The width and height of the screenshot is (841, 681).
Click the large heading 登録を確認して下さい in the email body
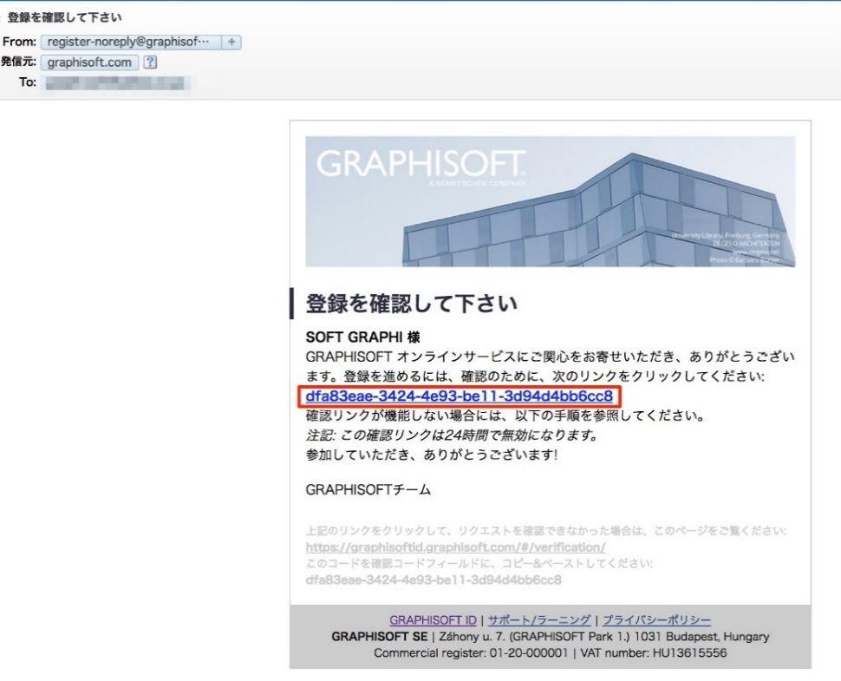[x=411, y=304]
